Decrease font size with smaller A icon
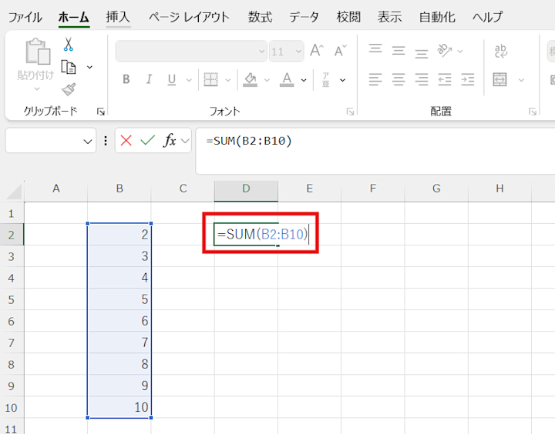Image resolution: width=555 pixels, height=434 pixels. pyautogui.click(x=341, y=51)
